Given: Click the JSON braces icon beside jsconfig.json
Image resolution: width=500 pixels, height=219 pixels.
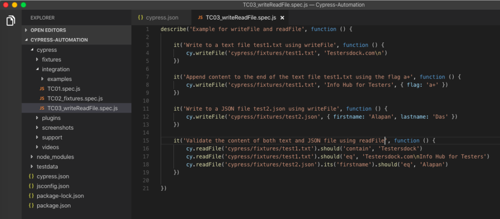Looking at the screenshot, I should [x=31, y=186].
